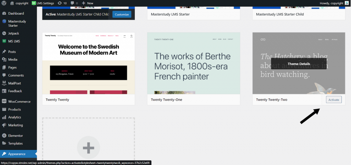This screenshot has height=165, width=351.
Task: Open the New content dropdown
Action: (x=87, y=3)
